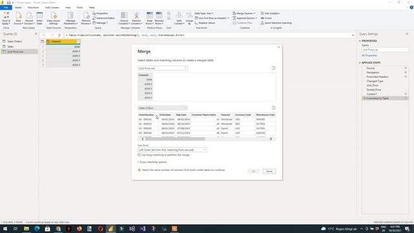Click second table's file icon in Merge dialog
This screenshot has height=233, width=414.
tap(274, 108)
